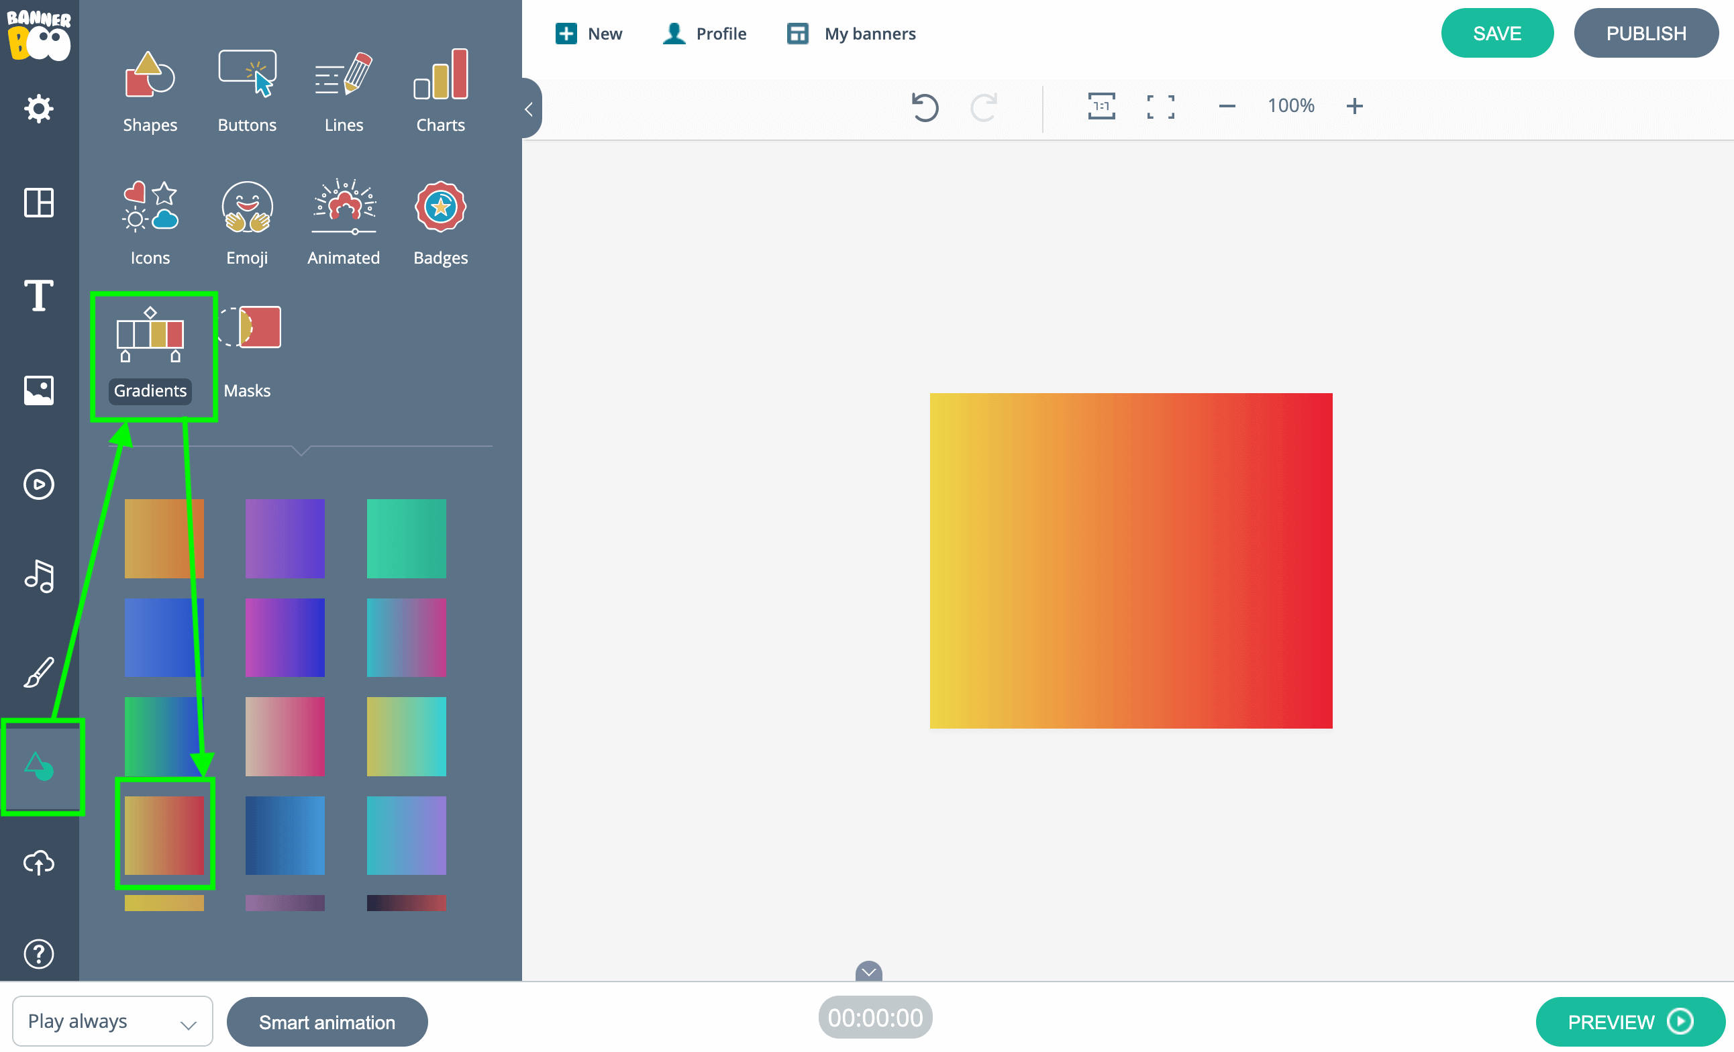The width and height of the screenshot is (1734, 1052).
Task: Open the help question mark icon
Action: [x=39, y=954]
